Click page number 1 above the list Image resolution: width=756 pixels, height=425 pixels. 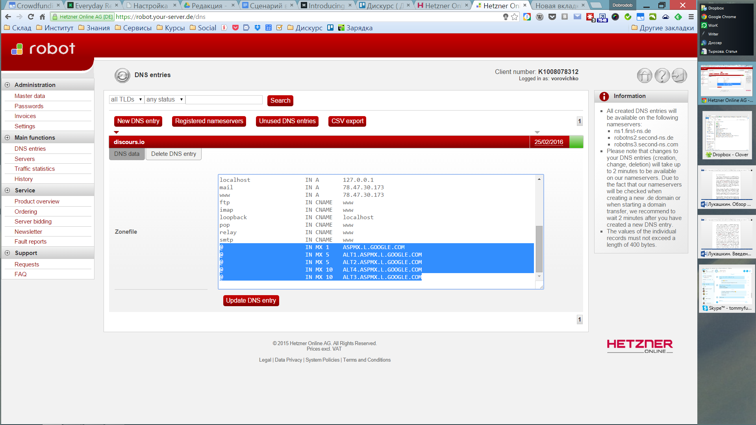[x=580, y=121]
